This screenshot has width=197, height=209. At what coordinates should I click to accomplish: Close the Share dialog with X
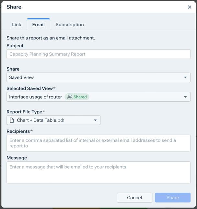tap(190, 7)
